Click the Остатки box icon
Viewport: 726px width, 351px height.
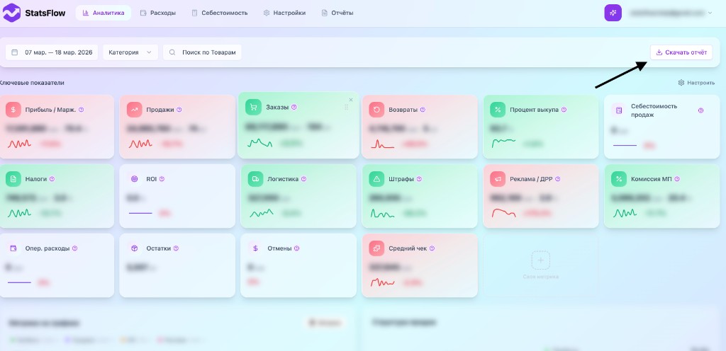pos(135,248)
